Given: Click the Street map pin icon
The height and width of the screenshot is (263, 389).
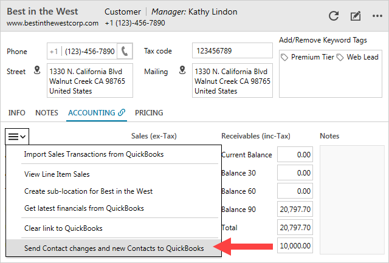Looking at the screenshot, I should pos(37,71).
